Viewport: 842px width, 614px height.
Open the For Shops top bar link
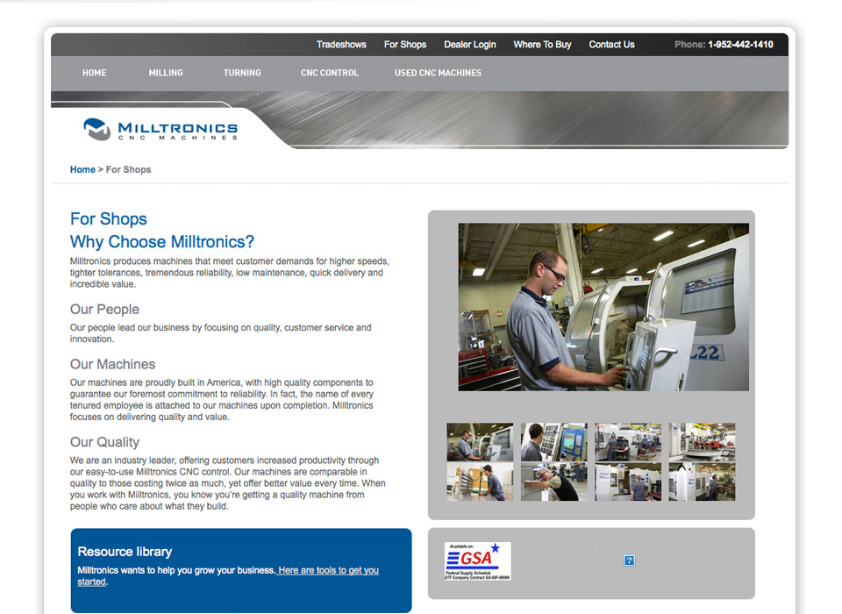click(405, 45)
